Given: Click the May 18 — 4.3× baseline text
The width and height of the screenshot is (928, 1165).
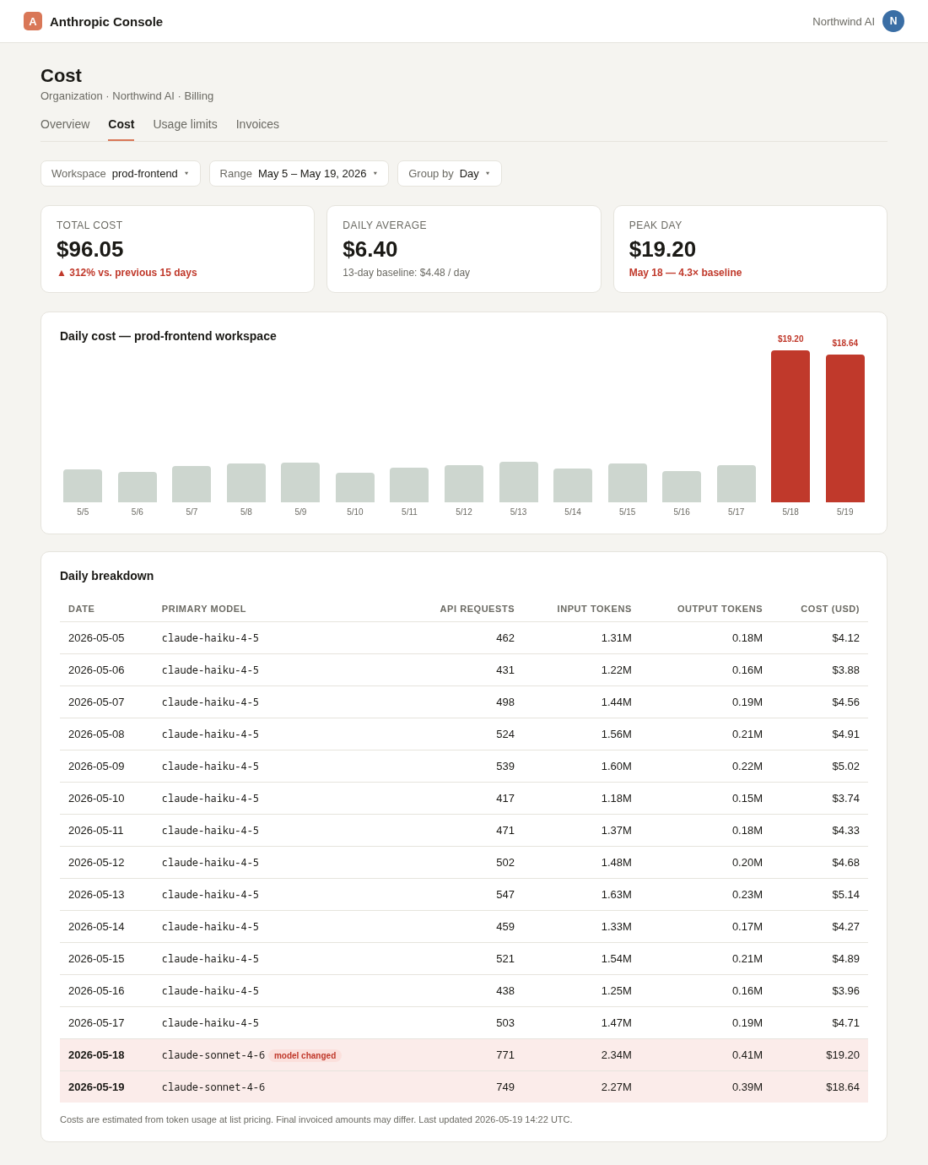Looking at the screenshot, I should pyautogui.click(x=685, y=273).
